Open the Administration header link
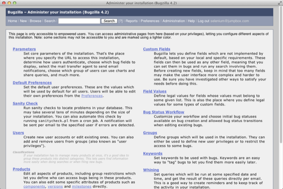 [174, 21]
